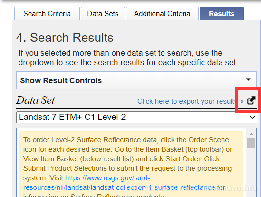This screenshot has width=261, height=197.
Task: Click the dropdown instructions paragraph text
Action: [x=128, y=58]
